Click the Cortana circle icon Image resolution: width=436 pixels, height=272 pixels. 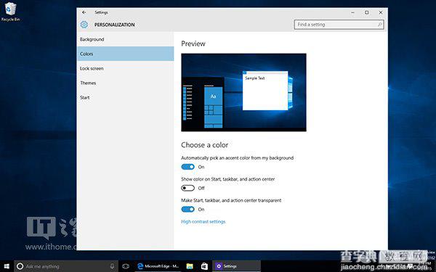coord(20,266)
